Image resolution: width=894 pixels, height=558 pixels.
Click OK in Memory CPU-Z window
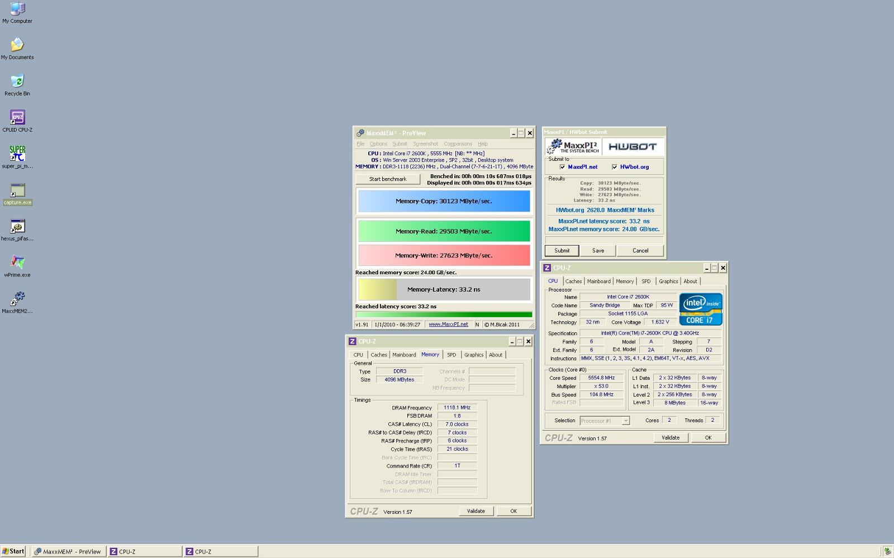(x=513, y=511)
